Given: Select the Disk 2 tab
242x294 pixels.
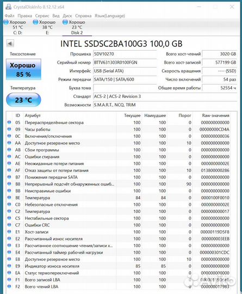Looking at the screenshot, I should point(77,27).
